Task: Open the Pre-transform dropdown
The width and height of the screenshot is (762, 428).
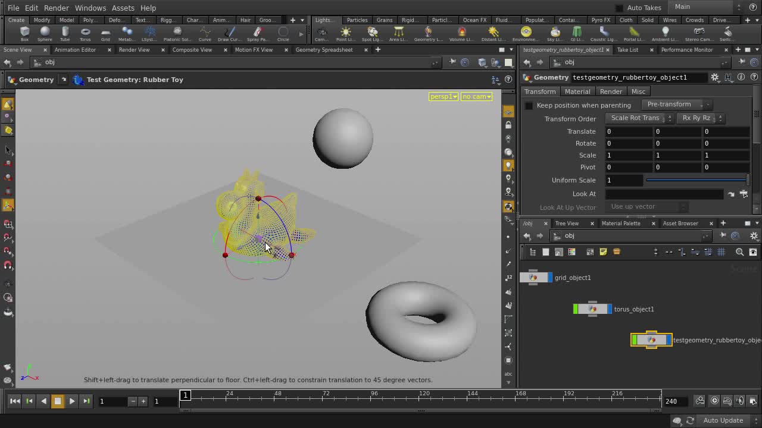Action: [676, 104]
